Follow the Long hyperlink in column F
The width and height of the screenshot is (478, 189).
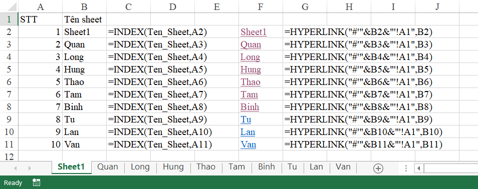click(x=251, y=57)
